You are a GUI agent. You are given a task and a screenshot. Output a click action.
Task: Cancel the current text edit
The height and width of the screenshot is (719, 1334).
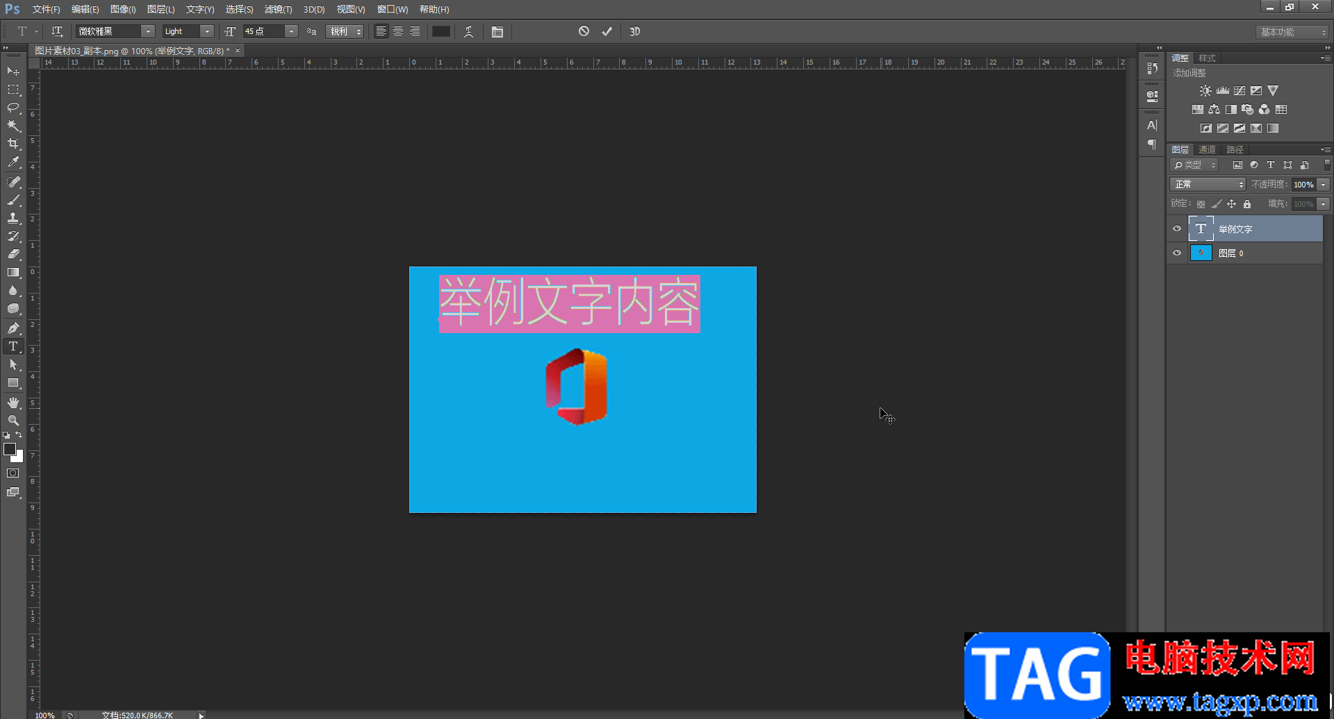click(x=584, y=31)
